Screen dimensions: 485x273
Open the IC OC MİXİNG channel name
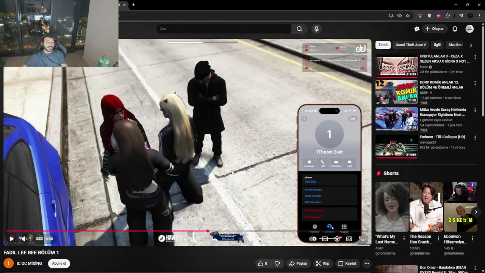(x=29, y=264)
